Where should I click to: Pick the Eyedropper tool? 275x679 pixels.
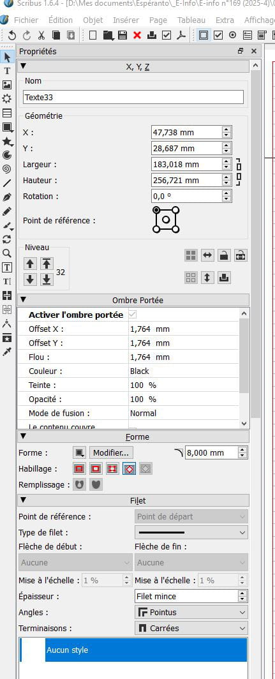[7, 351]
